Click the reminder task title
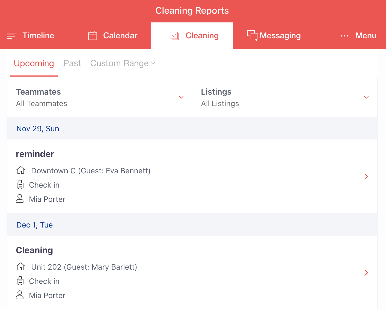Screen dimensions: 386x309 coord(35,154)
